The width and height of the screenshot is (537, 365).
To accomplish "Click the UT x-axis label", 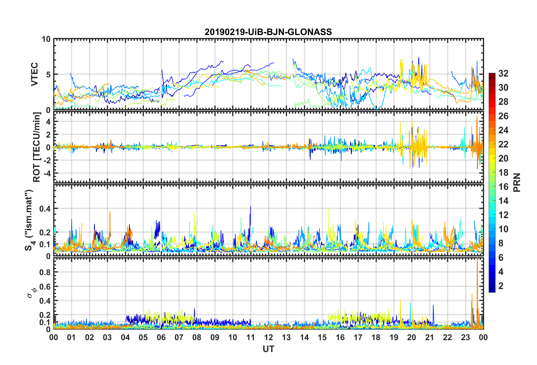I will click(268, 349).
